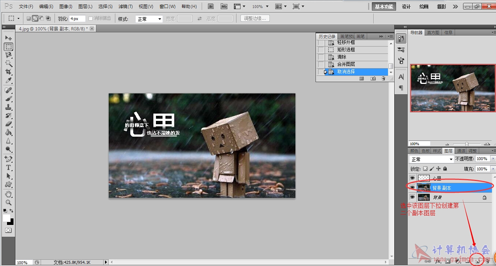Select the Custom Shape tool
Screen dimensions: 496x266
click(8, 184)
